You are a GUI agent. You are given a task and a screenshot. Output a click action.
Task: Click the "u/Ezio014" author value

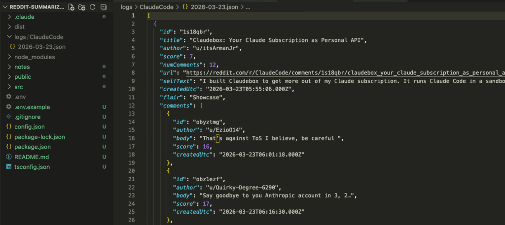click(x=225, y=130)
